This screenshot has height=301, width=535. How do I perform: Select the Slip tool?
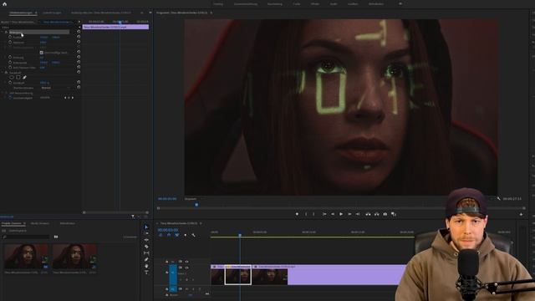[x=146, y=253]
